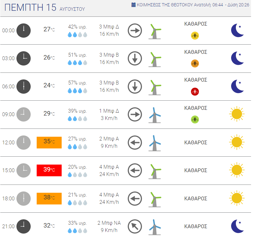The width and height of the screenshot is (258, 238).
Task: Click the wind turbine icon at 15:00
Action: (x=155, y=171)
